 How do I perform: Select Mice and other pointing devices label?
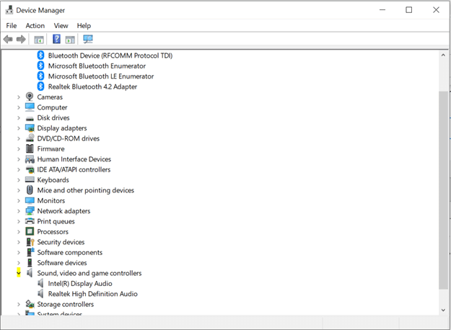point(85,190)
